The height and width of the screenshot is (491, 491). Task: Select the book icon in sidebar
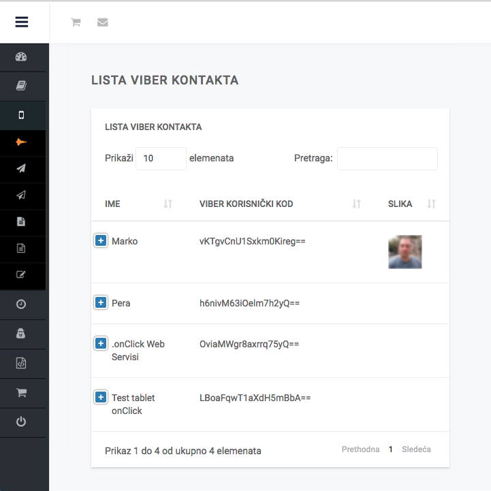(x=21, y=86)
